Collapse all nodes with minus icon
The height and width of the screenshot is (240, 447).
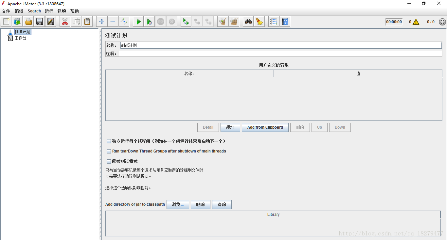113,22
